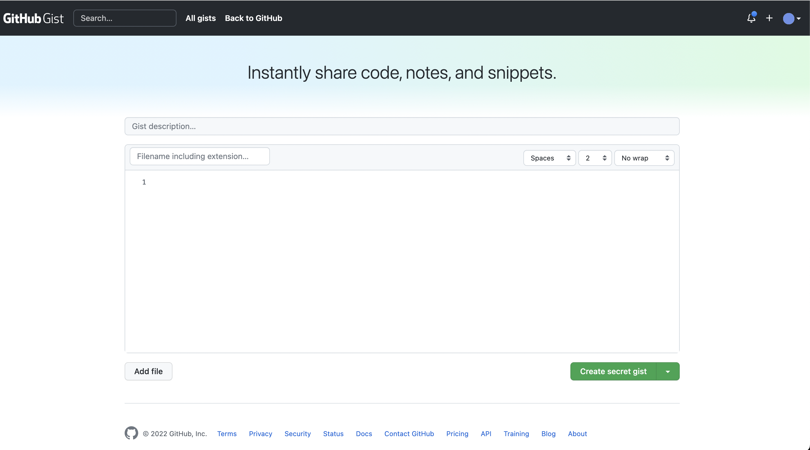Open the Terms footer link

(x=227, y=434)
